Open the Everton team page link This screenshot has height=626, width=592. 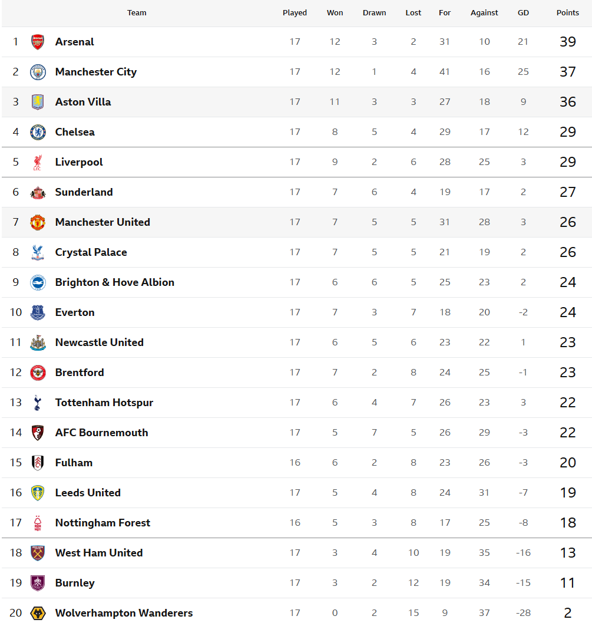[75, 312]
